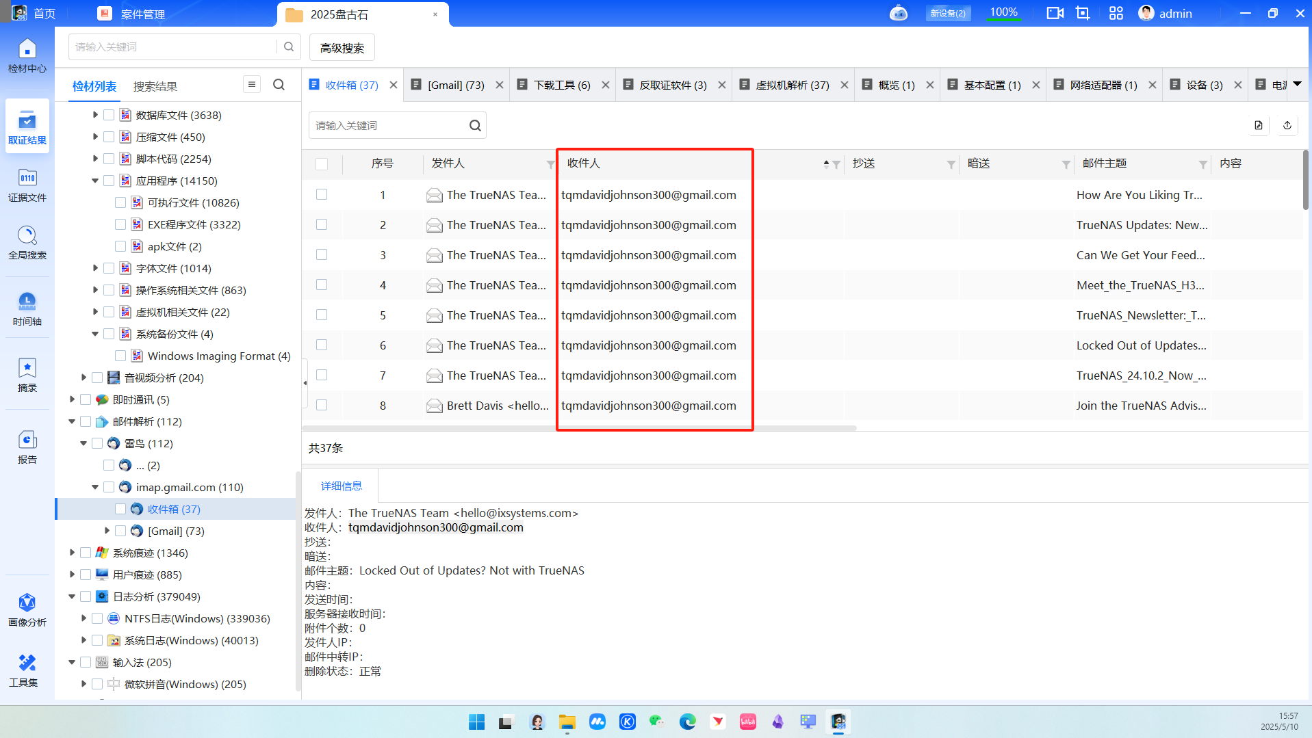The width and height of the screenshot is (1312, 738).
Task: Click the robot assistant icon in title bar
Action: 899,13
